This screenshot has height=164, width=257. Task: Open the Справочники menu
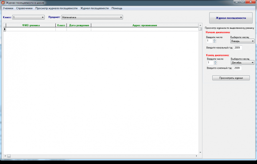[24, 8]
